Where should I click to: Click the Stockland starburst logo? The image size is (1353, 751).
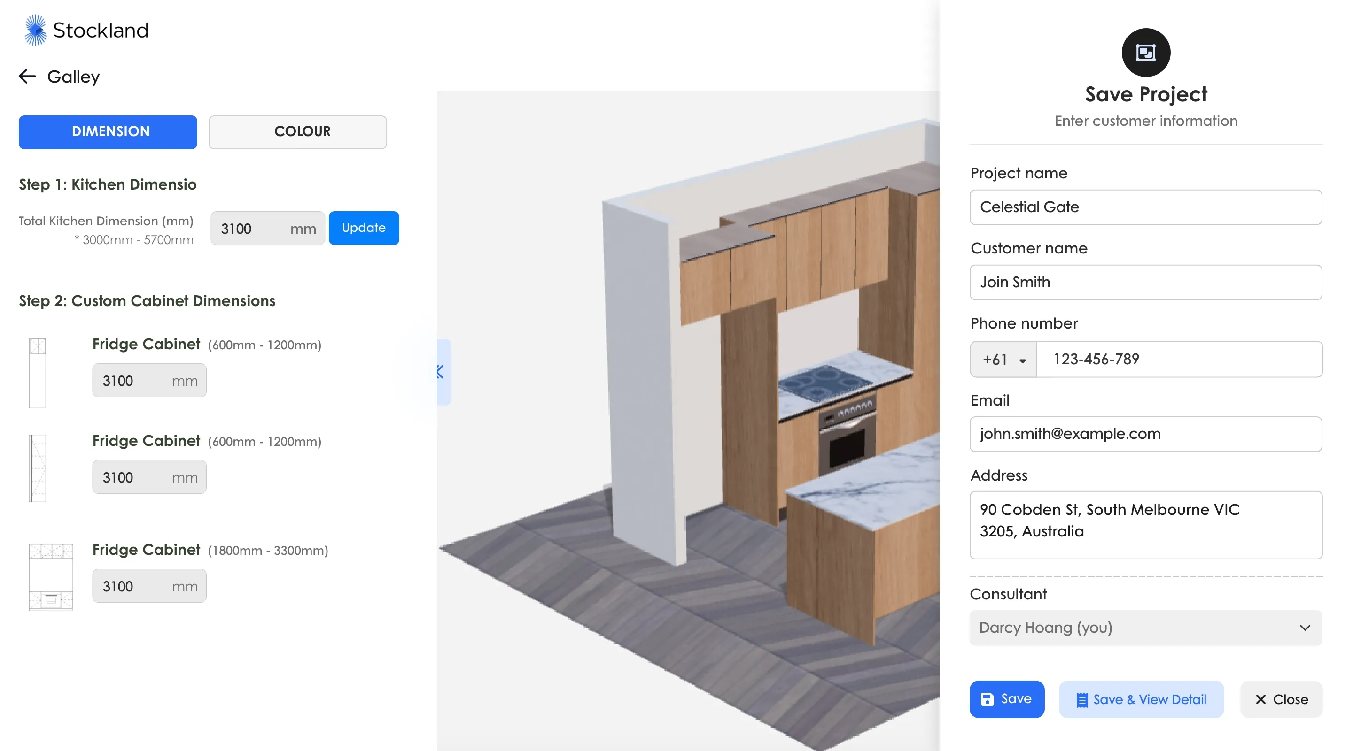[x=35, y=31]
